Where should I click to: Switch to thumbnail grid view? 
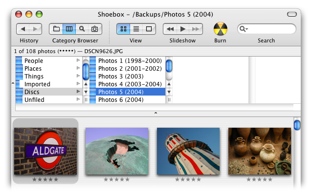[x=123, y=29]
